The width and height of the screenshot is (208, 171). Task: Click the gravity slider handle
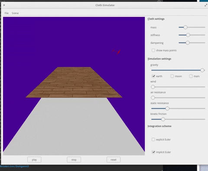coord(202,70)
